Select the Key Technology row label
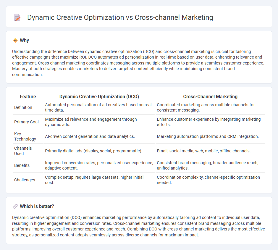 pyautogui.click(x=25, y=136)
